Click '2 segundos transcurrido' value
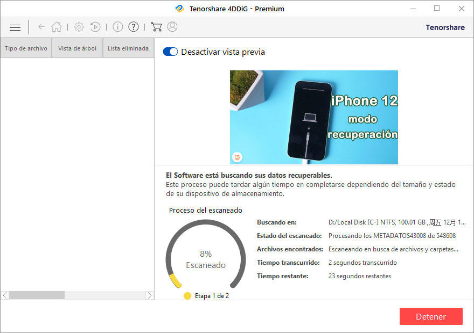474x333 pixels. click(363, 263)
